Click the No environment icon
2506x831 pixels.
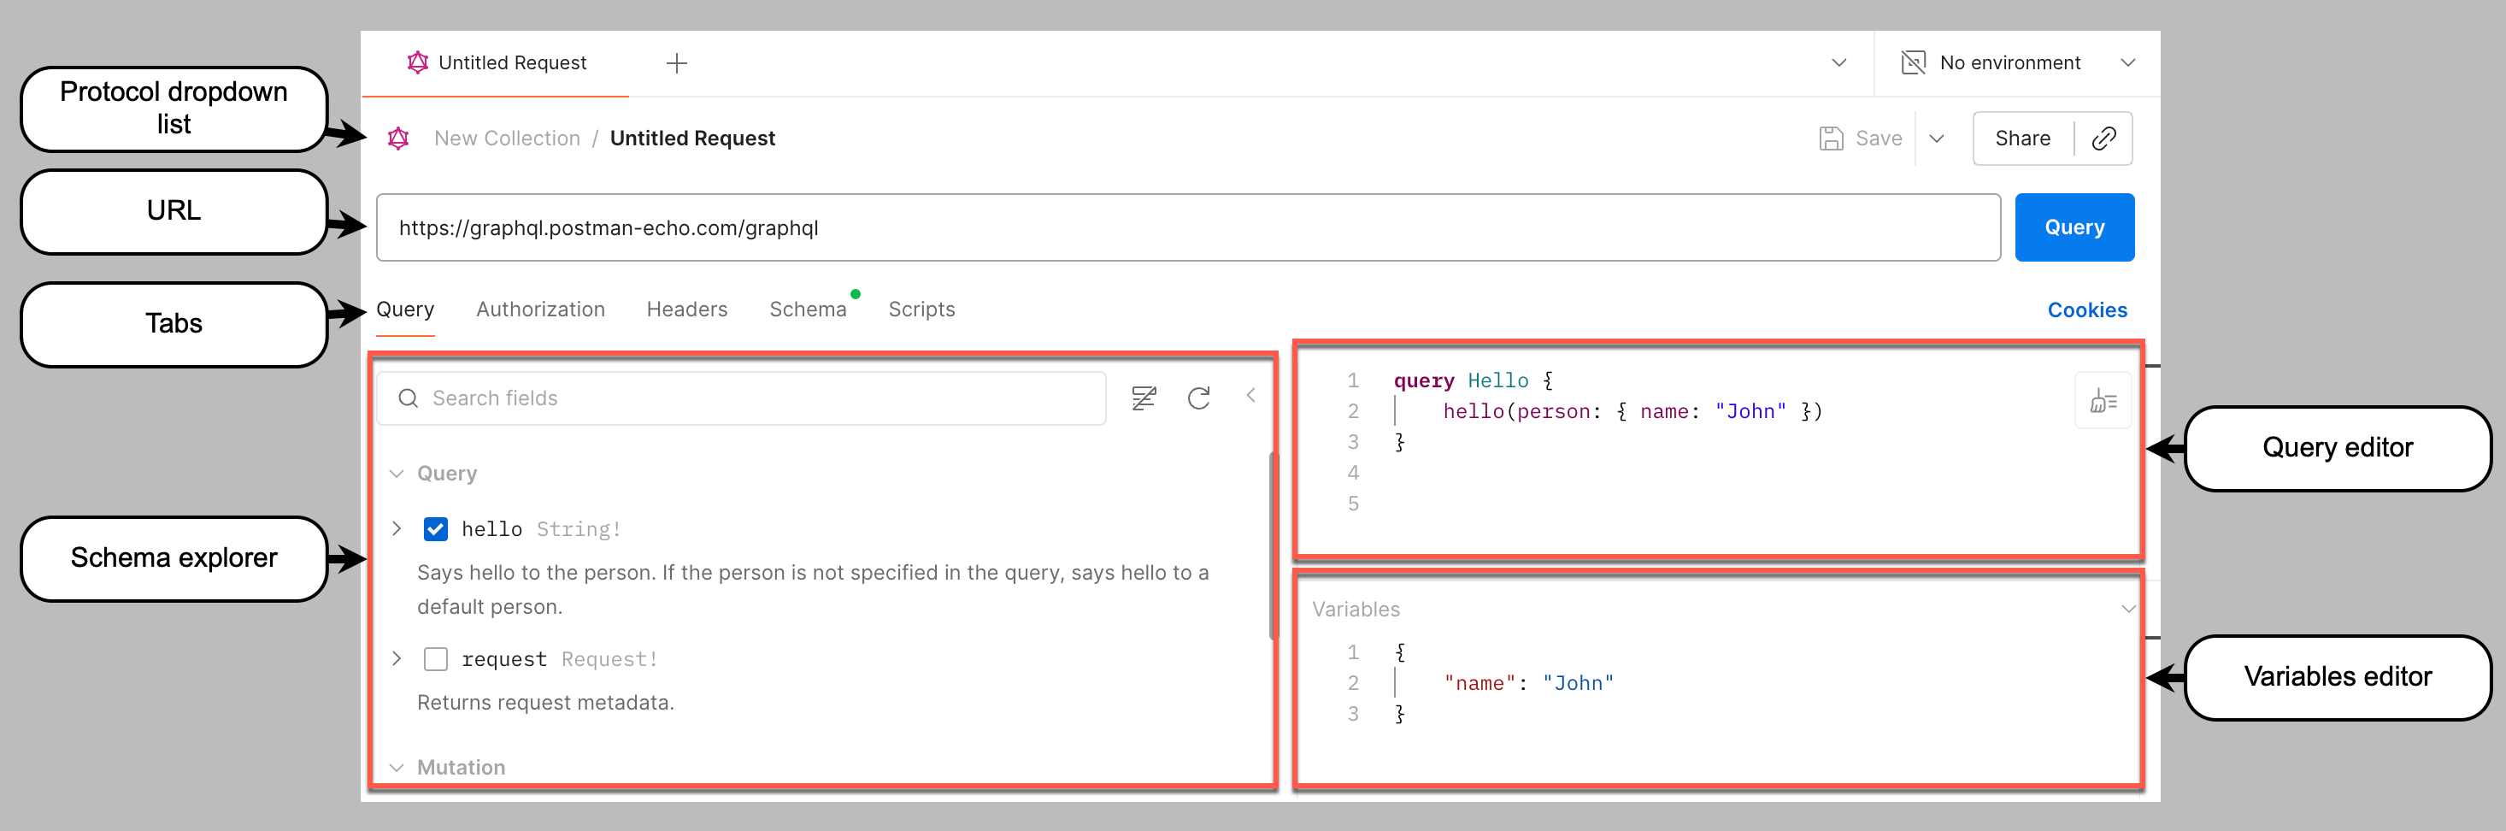[x=1913, y=63]
